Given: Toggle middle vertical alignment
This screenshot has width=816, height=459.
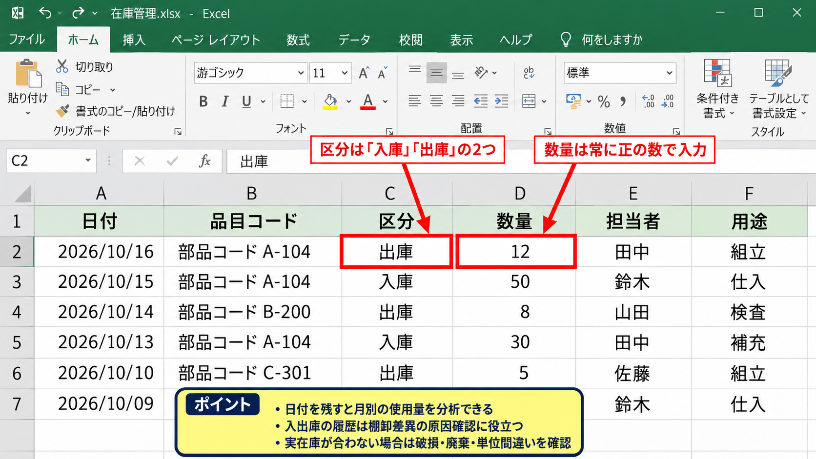Looking at the screenshot, I should 436,73.
